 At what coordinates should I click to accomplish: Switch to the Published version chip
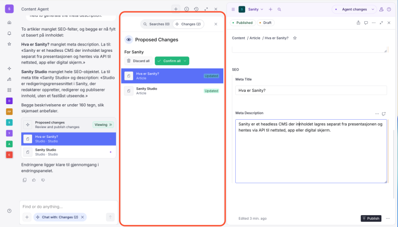243,23
